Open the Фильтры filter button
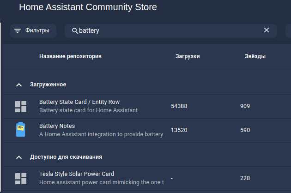Screen dimensions: 291x193 33,31
